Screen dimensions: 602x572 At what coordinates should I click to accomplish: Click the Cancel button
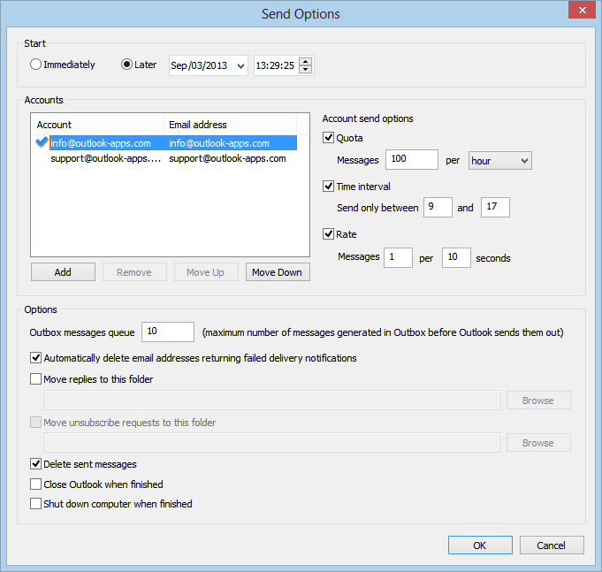(552, 545)
